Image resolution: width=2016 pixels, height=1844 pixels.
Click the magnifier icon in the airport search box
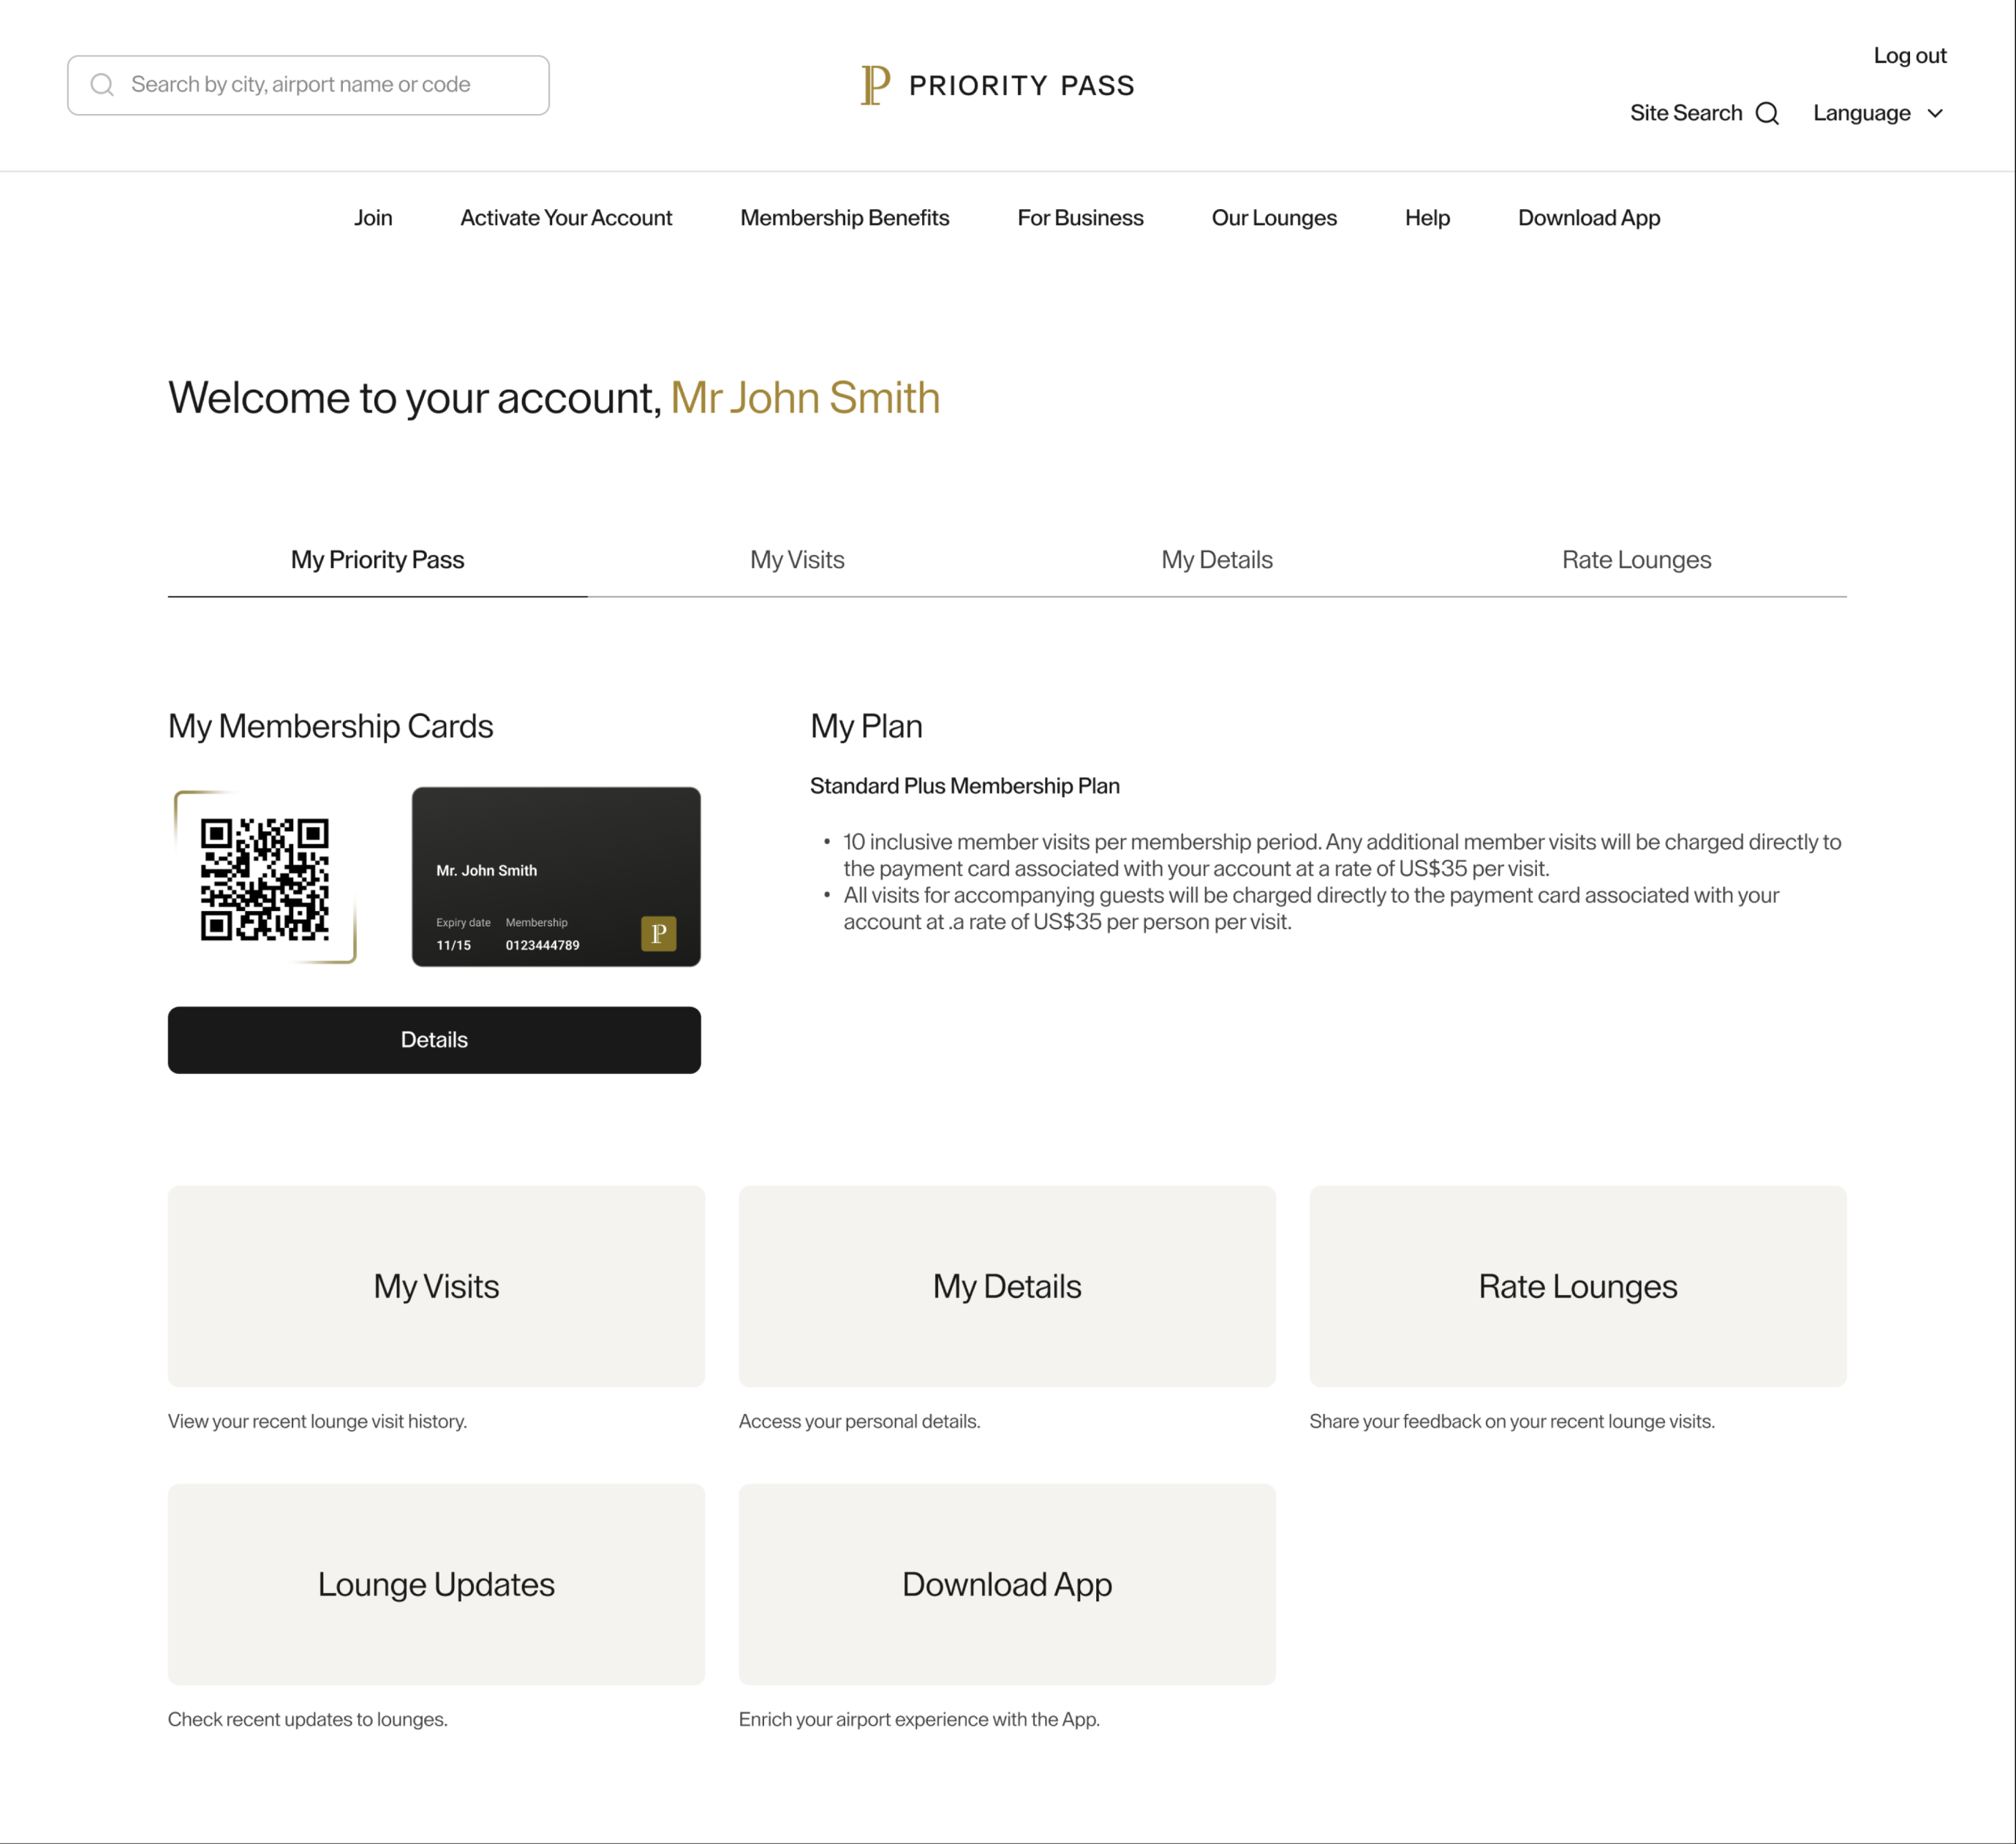[x=102, y=85]
